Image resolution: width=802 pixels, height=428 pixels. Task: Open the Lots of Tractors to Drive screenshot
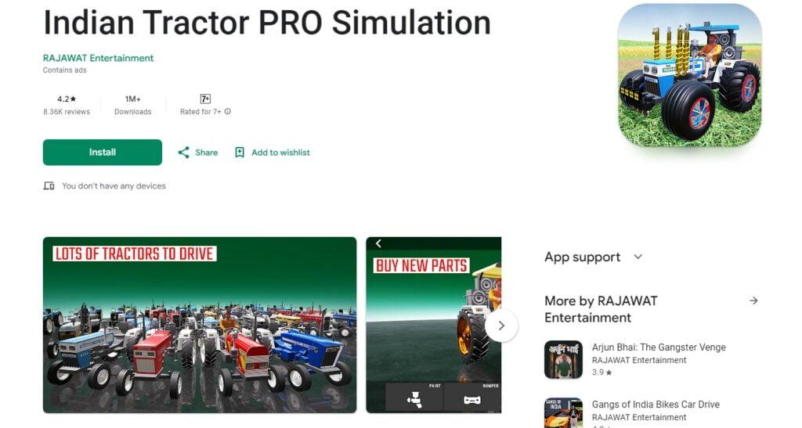pos(200,325)
